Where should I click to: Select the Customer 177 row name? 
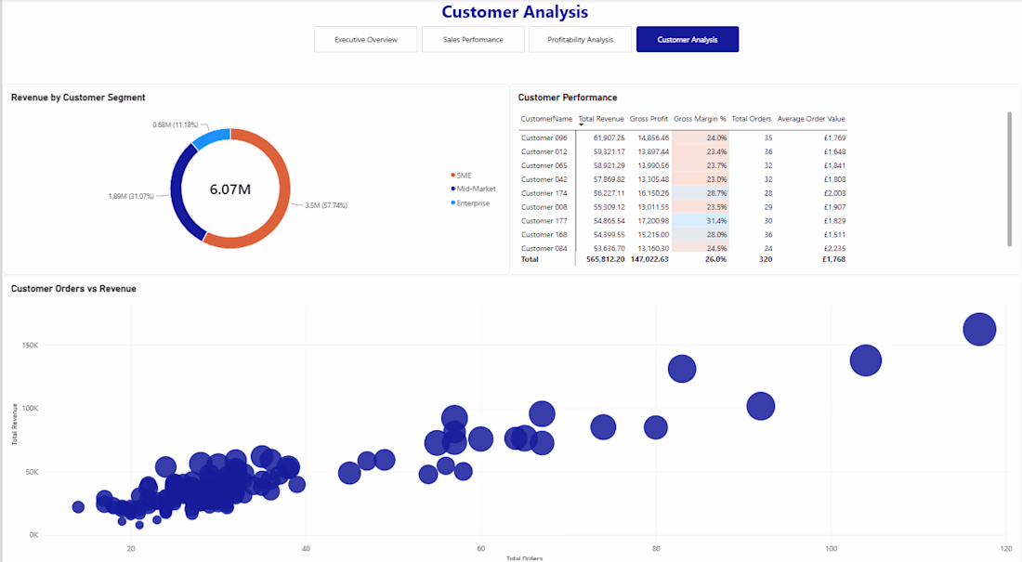[x=544, y=220]
